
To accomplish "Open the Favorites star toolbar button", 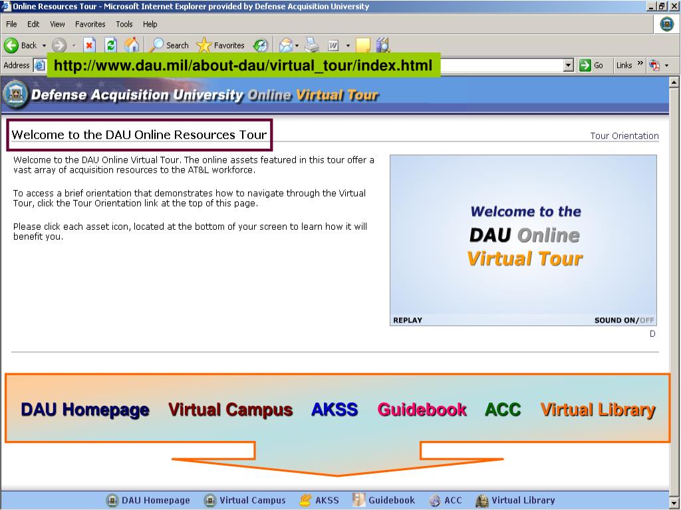I will coord(221,45).
